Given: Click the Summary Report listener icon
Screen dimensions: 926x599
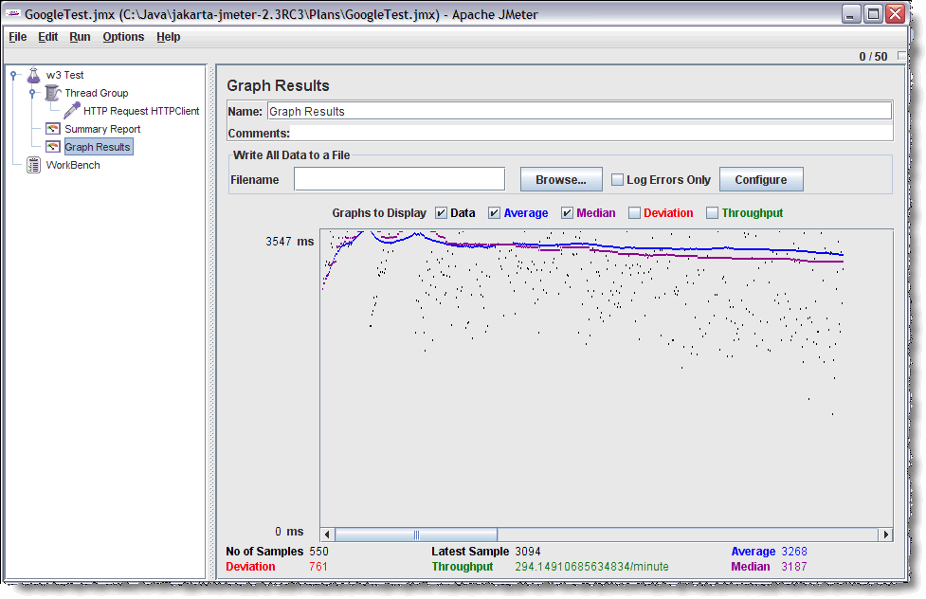Looking at the screenshot, I should pyautogui.click(x=53, y=129).
